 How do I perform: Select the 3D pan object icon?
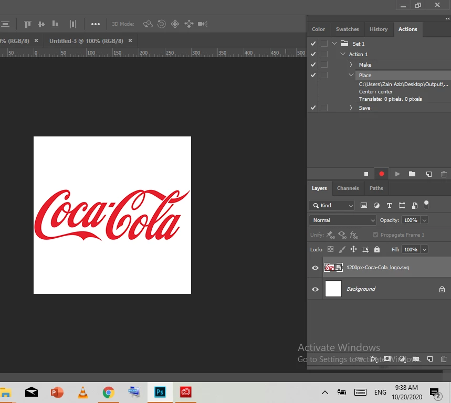tap(175, 24)
